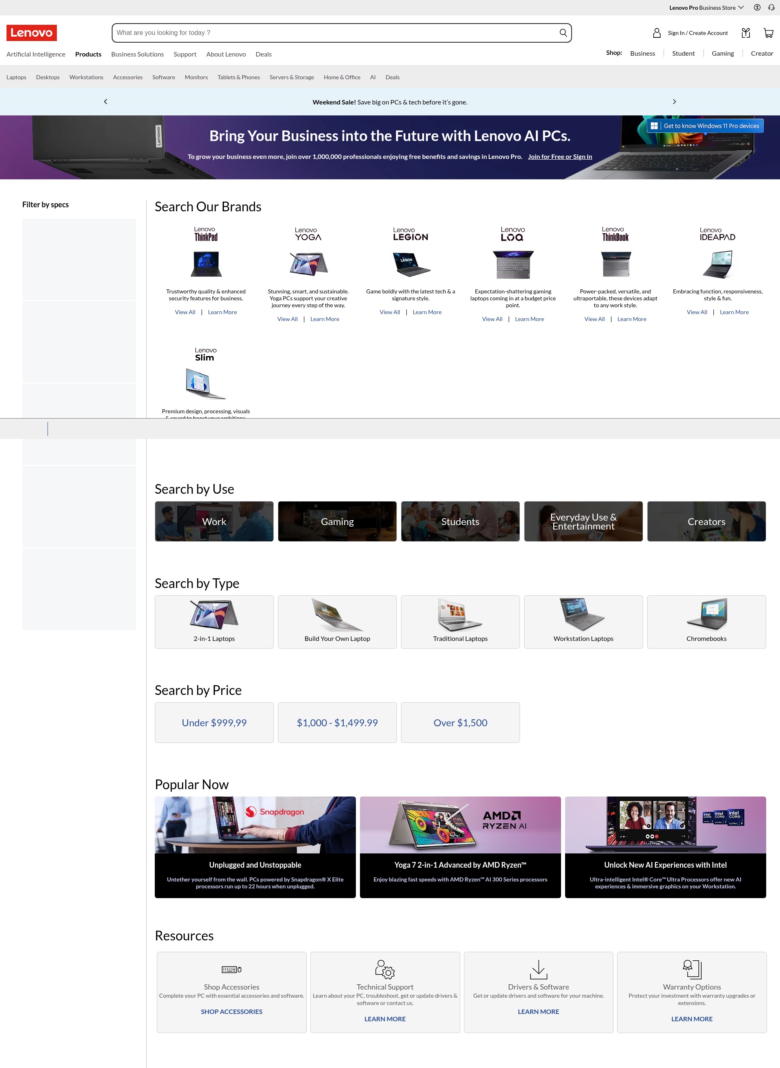Select Accessories in the sub-navigation
Viewport: 780px width, 1068px height.
click(128, 78)
